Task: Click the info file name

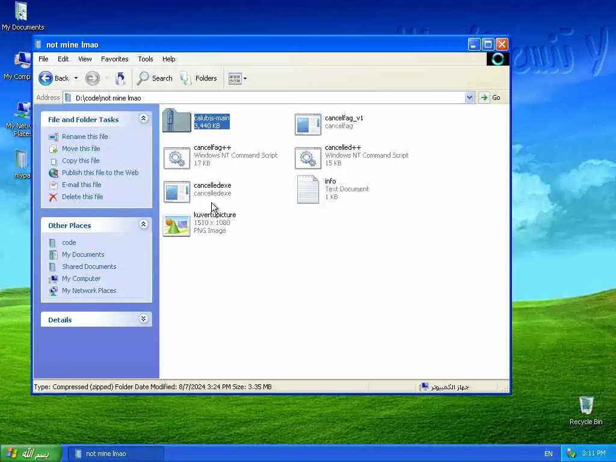Action: coord(330,181)
